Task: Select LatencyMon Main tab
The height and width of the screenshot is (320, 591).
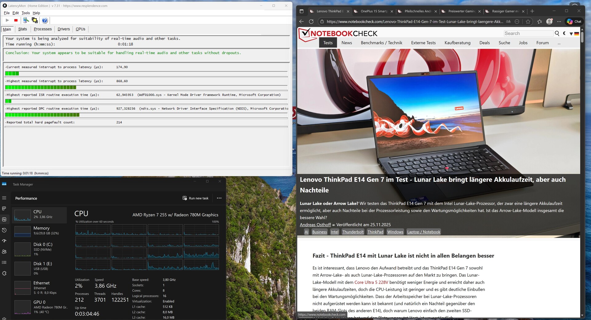Action: 7,29
